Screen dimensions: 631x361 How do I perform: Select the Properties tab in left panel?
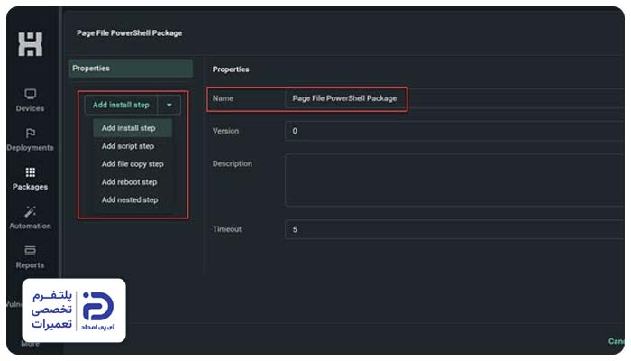coord(131,69)
